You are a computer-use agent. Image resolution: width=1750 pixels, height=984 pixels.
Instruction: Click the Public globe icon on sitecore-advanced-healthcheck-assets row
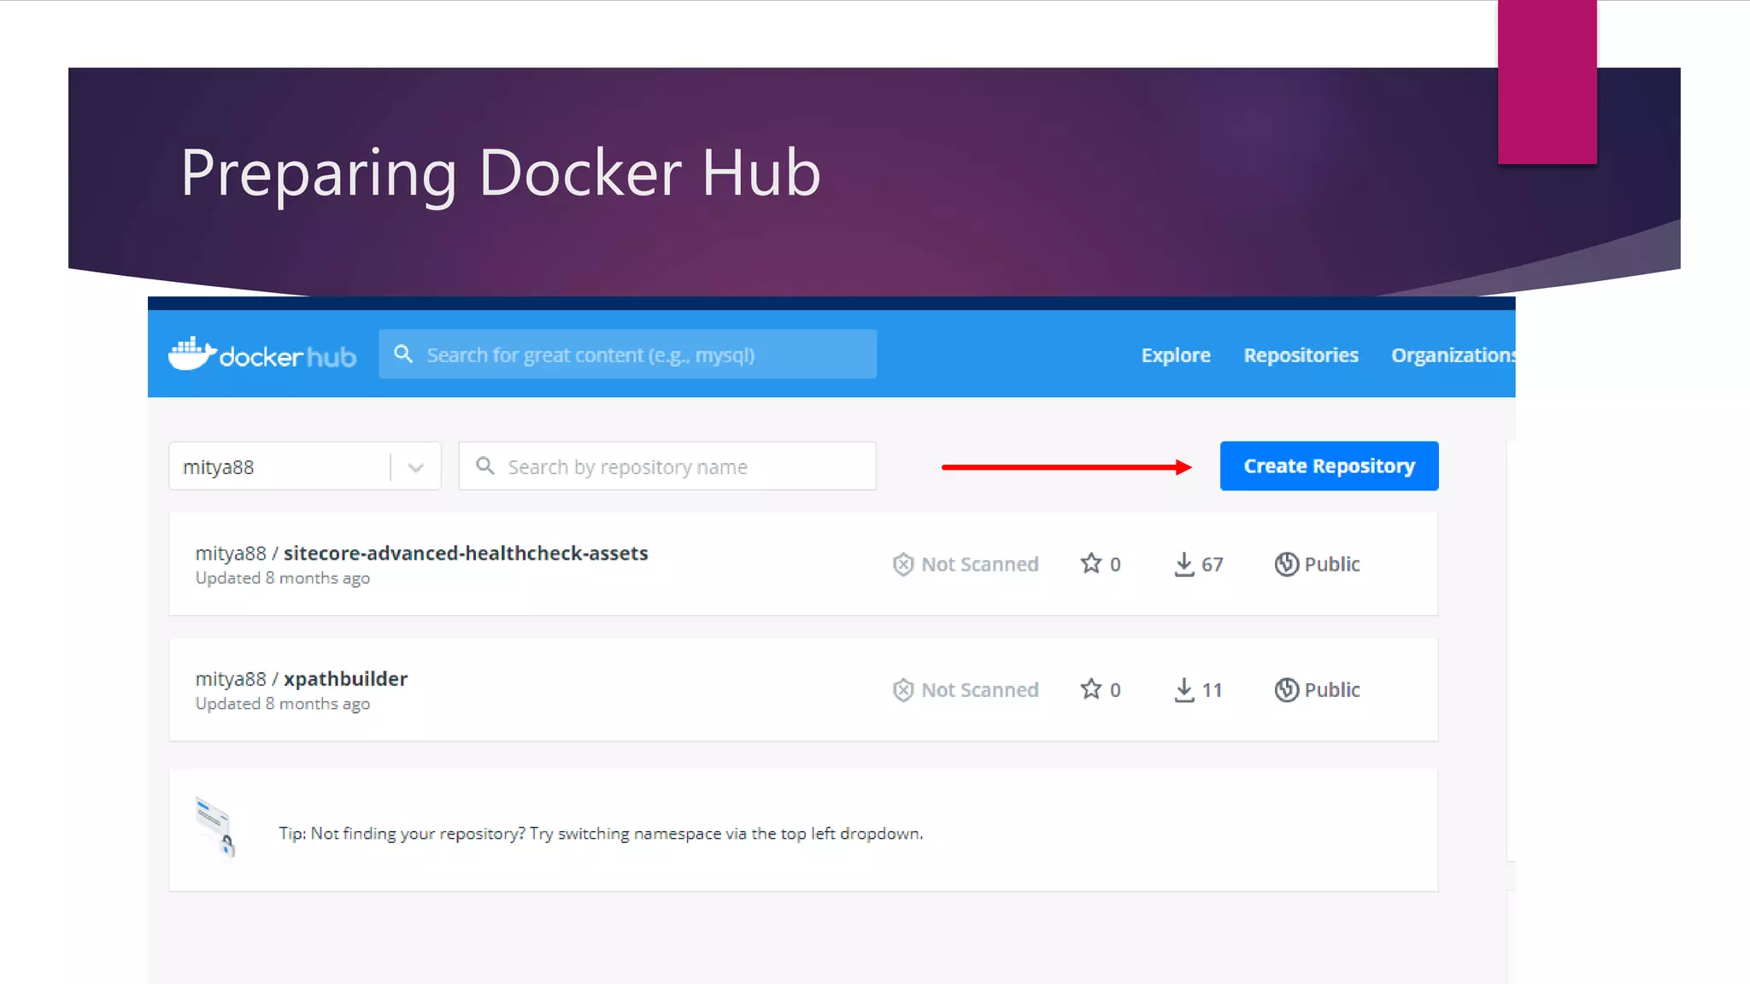[x=1287, y=564]
